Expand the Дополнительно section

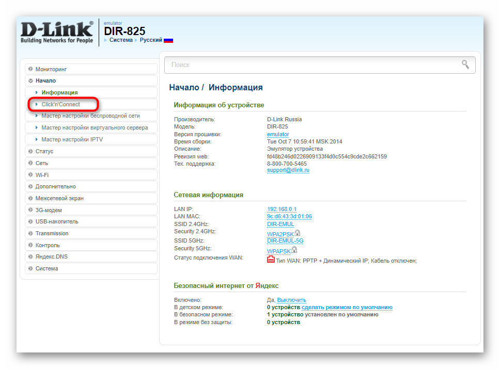(x=91, y=186)
